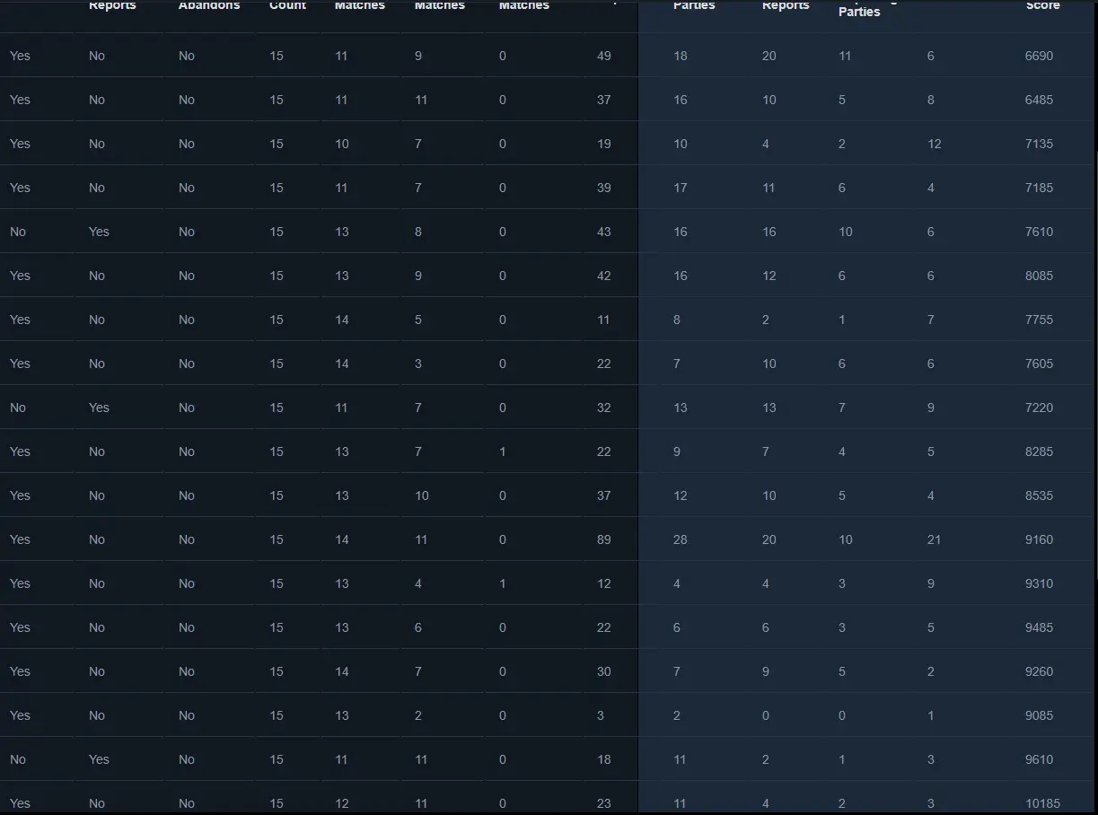1098x815 pixels.
Task: Click the 9 value in the 7220 row
Action: click(931, 407)
